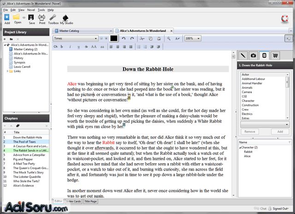The image size is (295, 214).
Task: Open Chat in the status bar
Action: coord(260,208)
